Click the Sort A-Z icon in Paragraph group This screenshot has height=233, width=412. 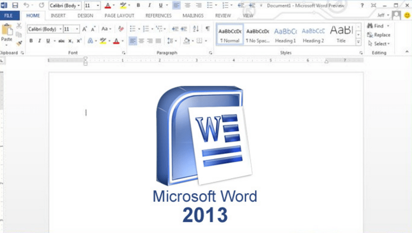(x=196, y=29)
